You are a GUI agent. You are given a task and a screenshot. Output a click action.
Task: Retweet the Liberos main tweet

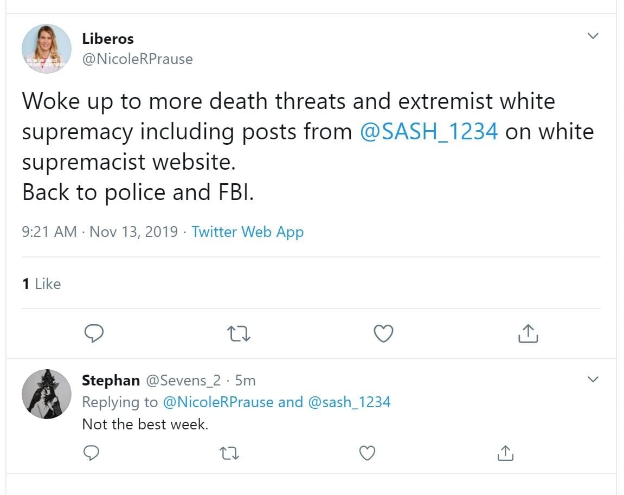pyautogui.click(x=239, y=333)
